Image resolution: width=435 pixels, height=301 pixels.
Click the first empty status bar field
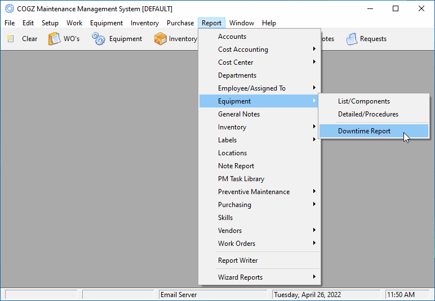41,295
